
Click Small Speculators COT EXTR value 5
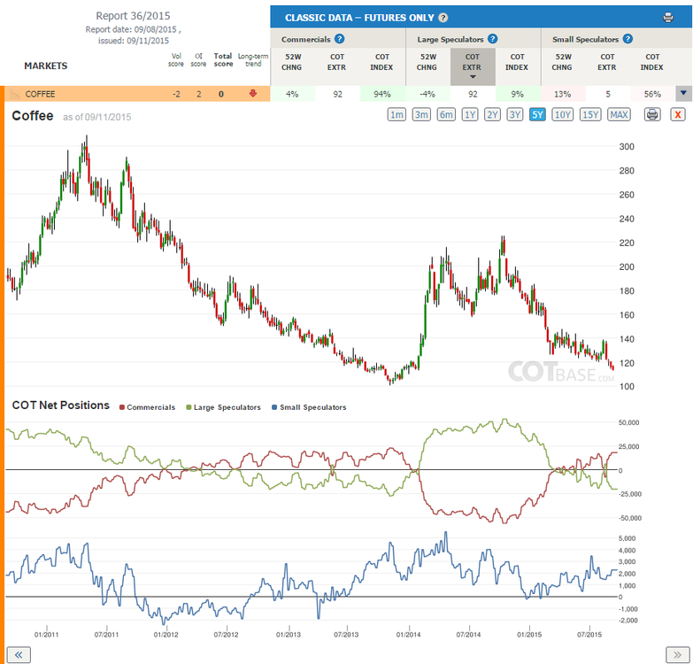pos(608,94)
